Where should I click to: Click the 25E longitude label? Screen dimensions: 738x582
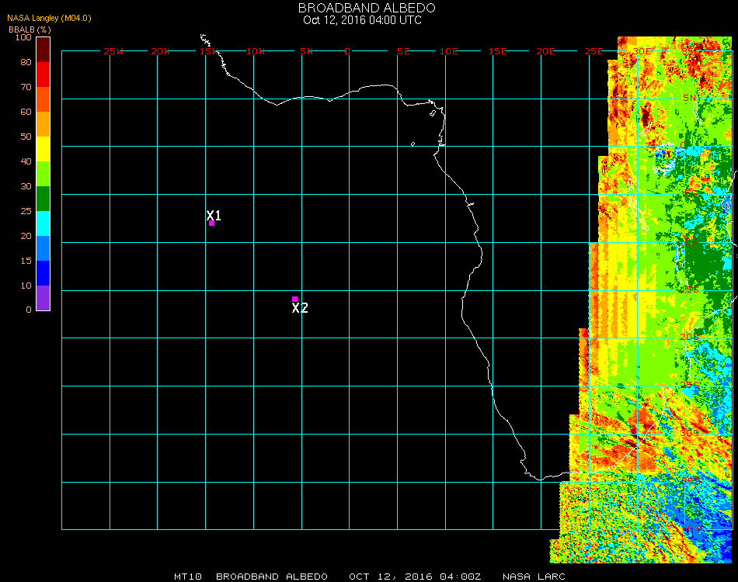(594, 51)
